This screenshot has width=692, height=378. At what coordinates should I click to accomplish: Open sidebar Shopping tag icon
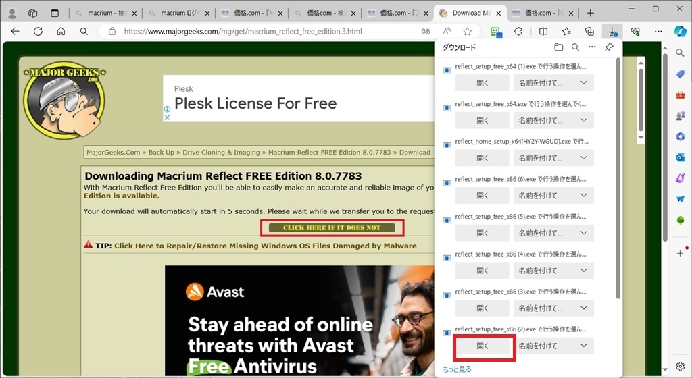pyautogui.click(x=680, y=74)
